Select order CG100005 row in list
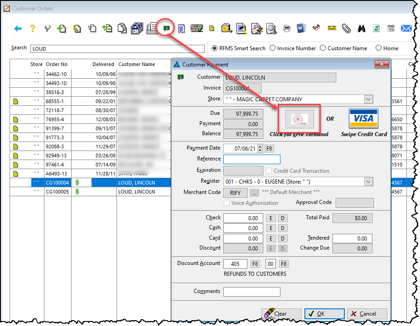 tap(136, 192)
